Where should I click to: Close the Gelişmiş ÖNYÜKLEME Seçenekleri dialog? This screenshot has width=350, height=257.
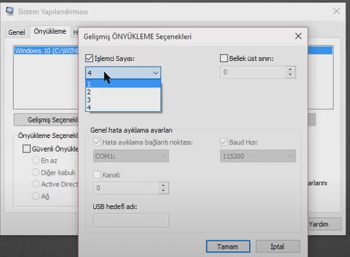pos(298,36)
